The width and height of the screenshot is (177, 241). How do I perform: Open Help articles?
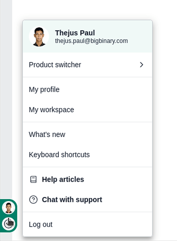pyautogui.click(x=63, y=180)
